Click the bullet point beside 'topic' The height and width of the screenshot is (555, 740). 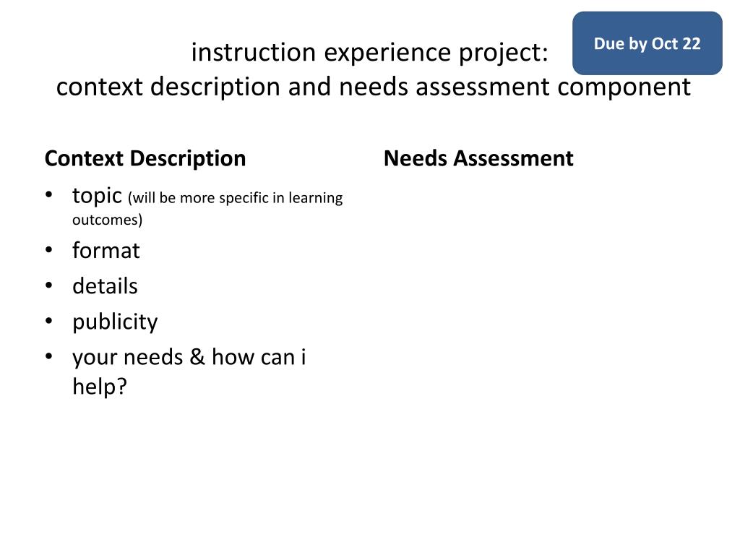[49, 194]
